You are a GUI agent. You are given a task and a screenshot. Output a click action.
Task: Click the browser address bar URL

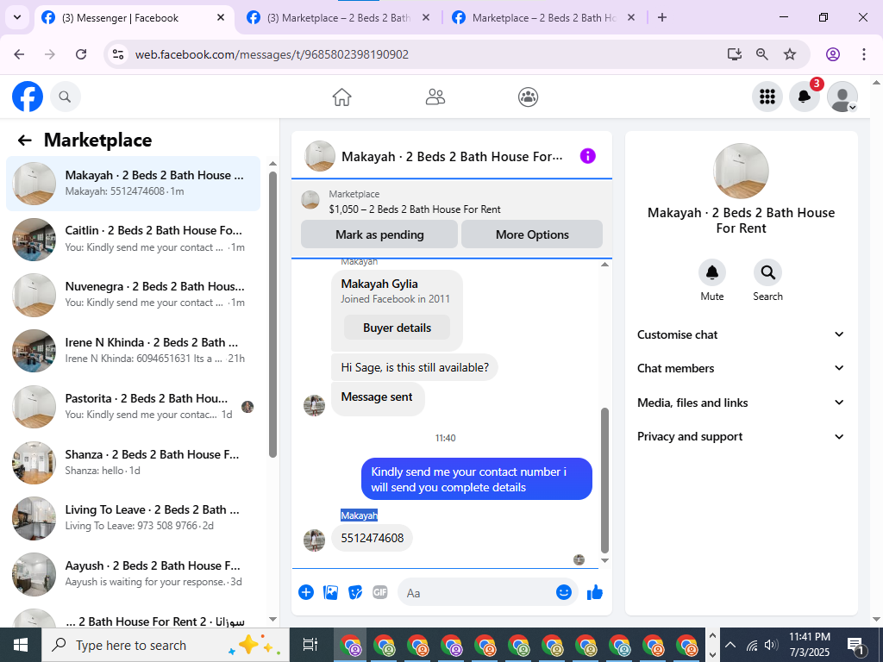tap(272, 54)
